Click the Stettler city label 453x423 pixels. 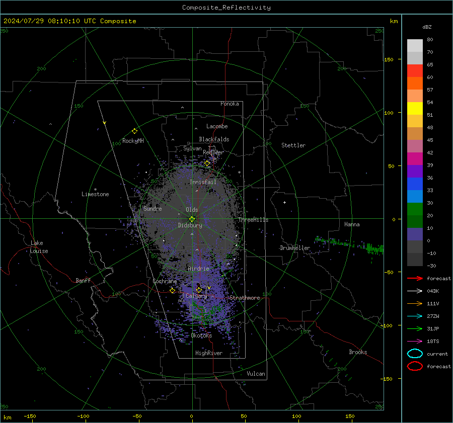[x=293, y=145]
